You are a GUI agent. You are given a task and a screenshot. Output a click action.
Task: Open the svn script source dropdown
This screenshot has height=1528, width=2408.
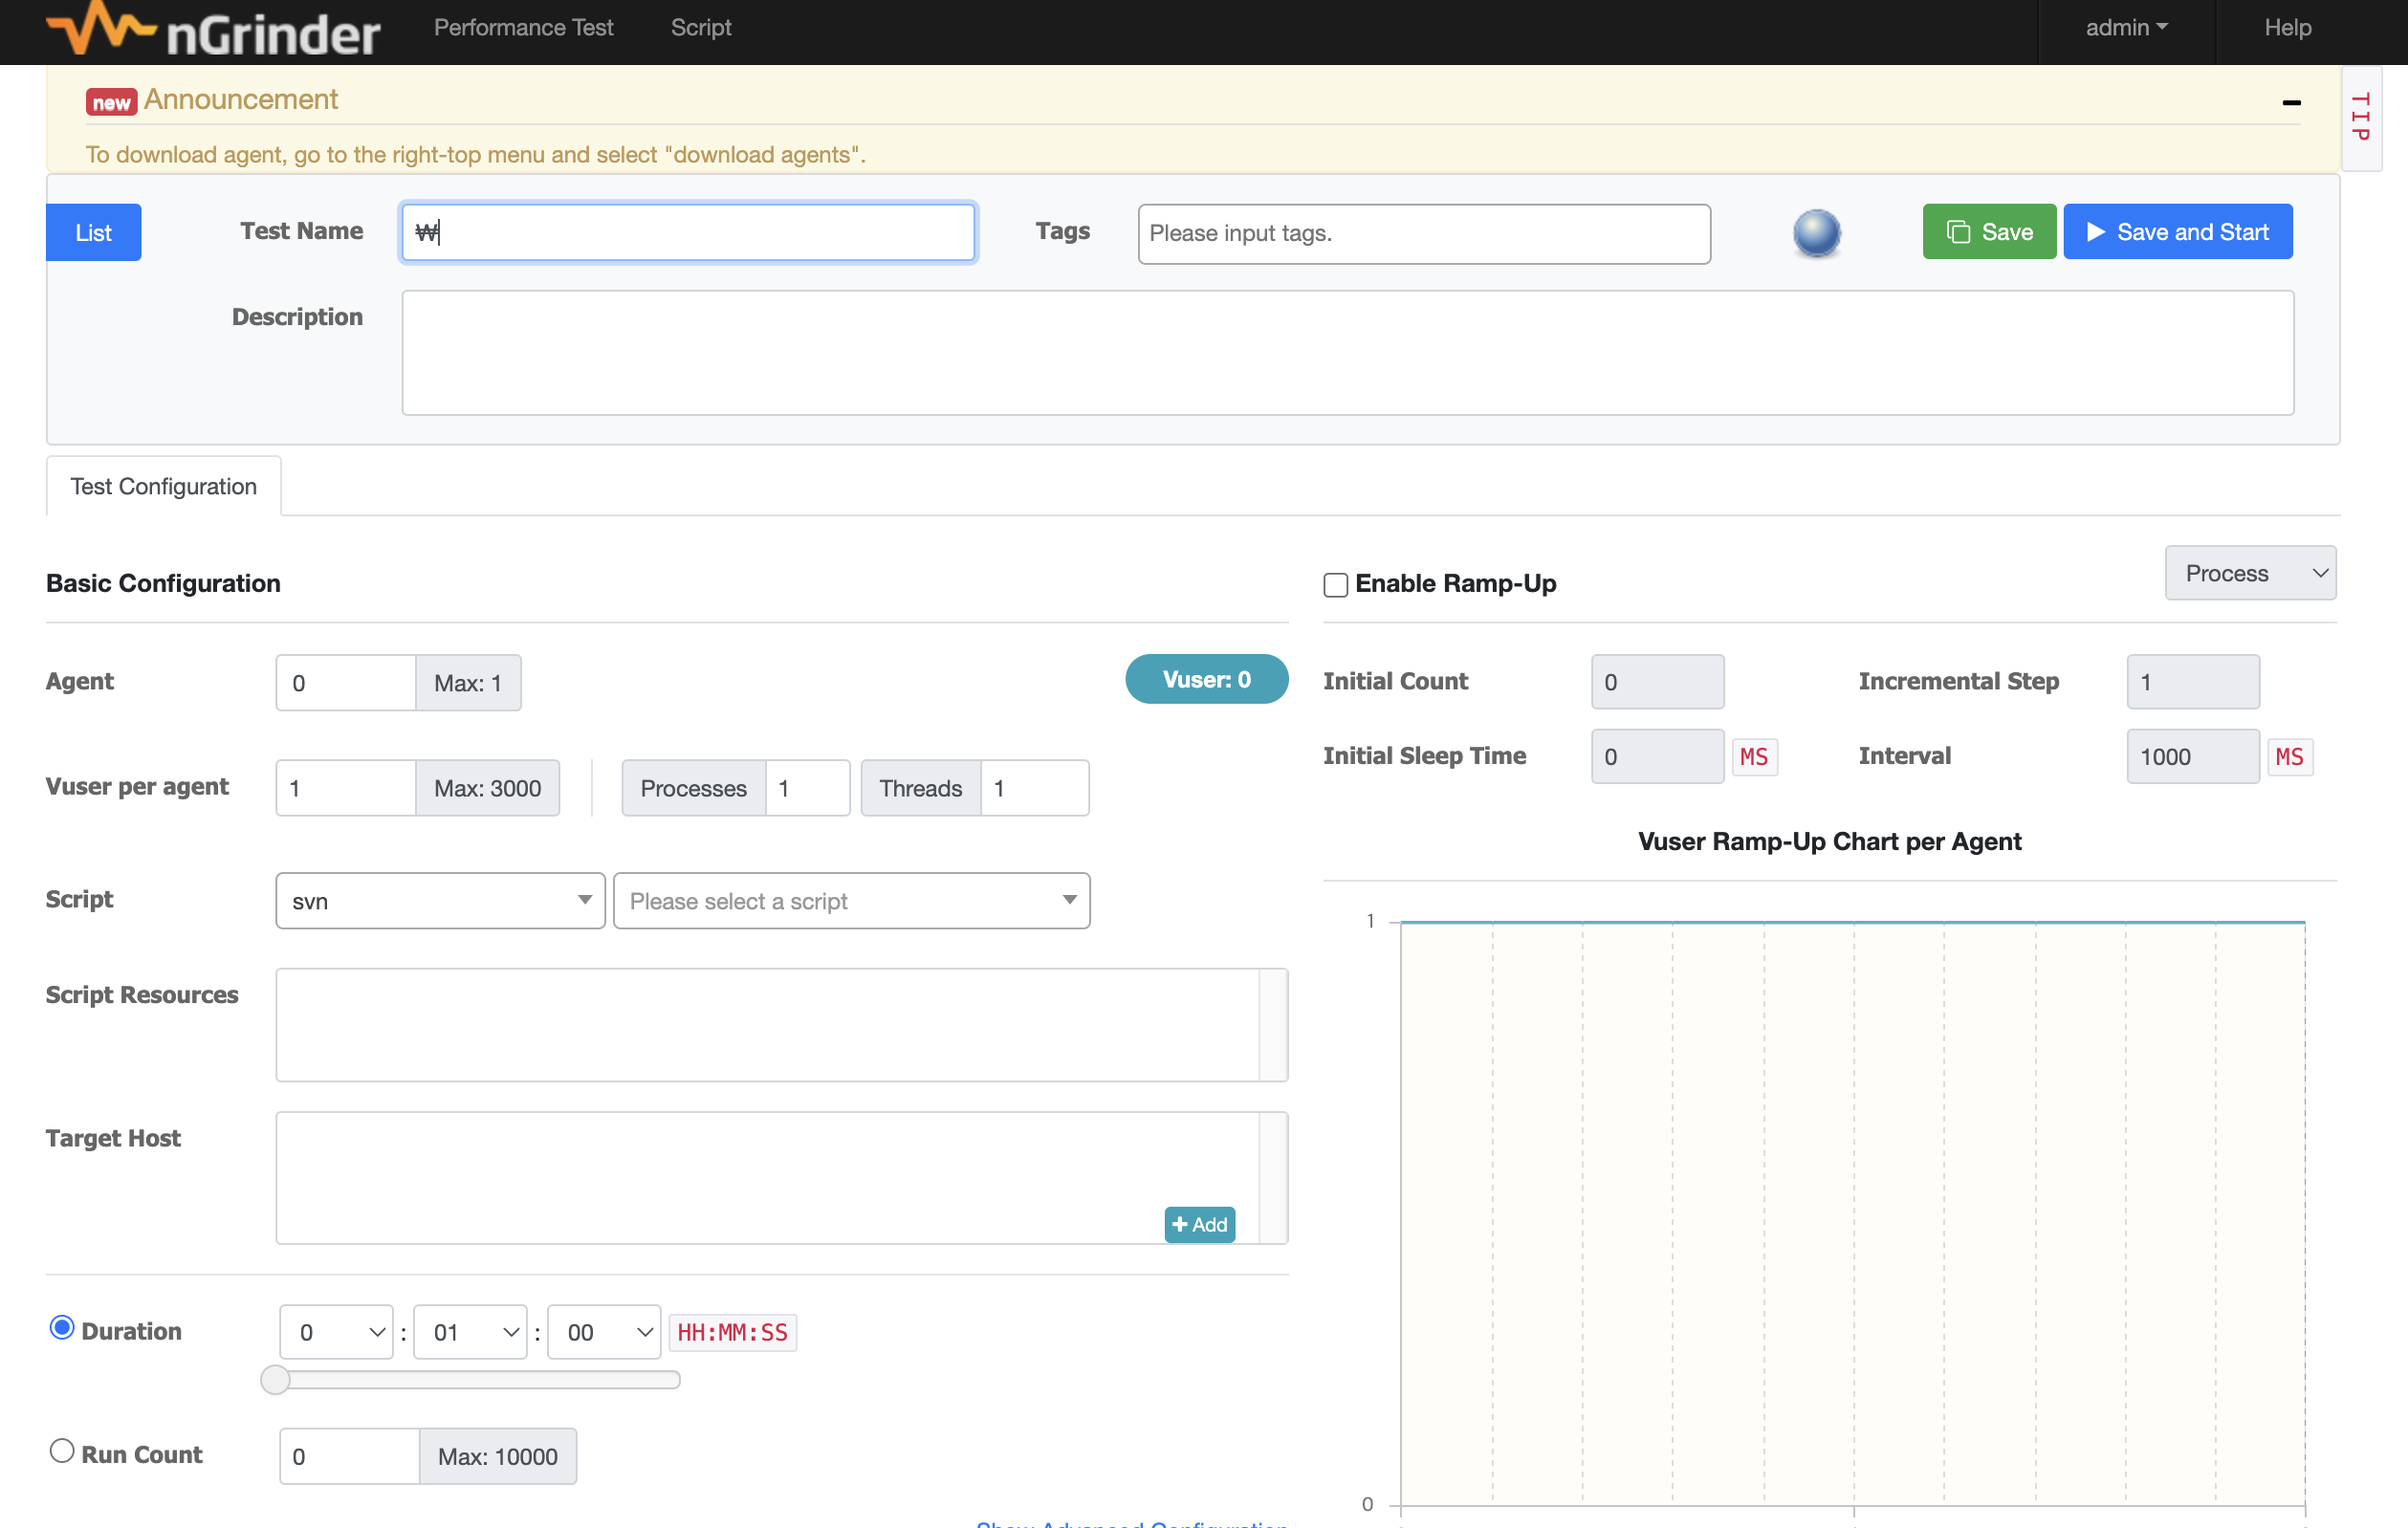pyautogui.click(x=440, y=901)
